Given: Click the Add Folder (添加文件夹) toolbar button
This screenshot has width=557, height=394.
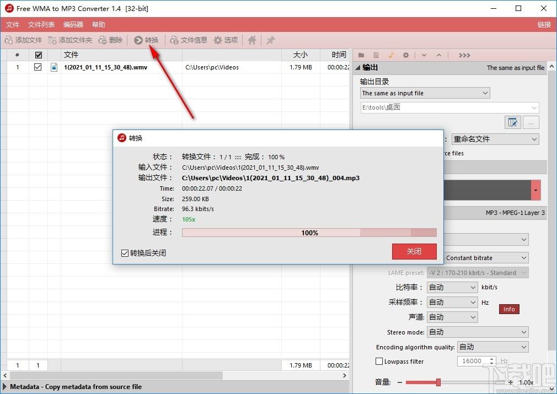Looking at the screenshot, I should [x=70, y=40].
